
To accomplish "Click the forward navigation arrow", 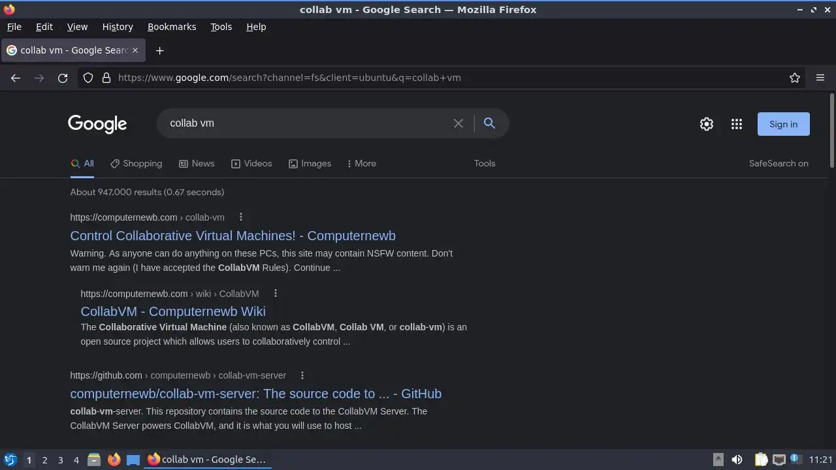I will (39, 78).
